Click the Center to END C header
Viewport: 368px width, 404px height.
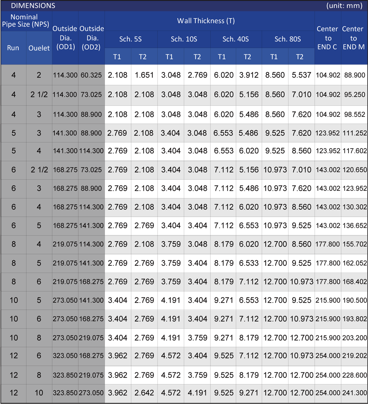pos(328,38)
